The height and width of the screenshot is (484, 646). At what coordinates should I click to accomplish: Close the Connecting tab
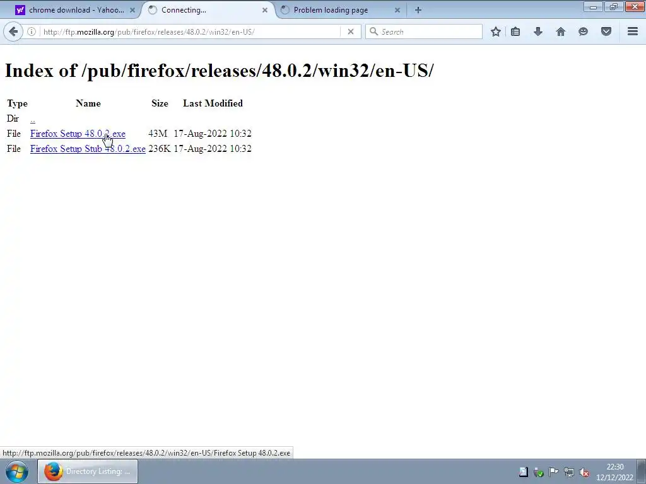(x=265, y=10)
